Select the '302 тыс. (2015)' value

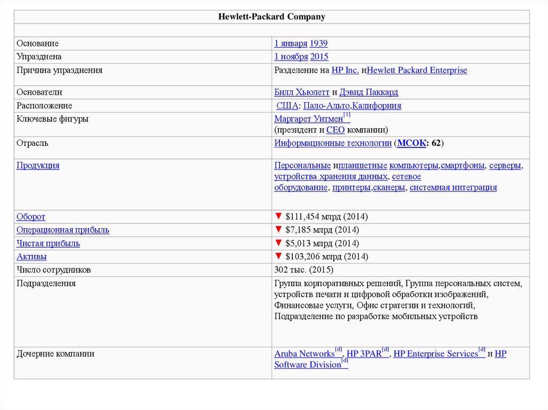tap(304, 270)
